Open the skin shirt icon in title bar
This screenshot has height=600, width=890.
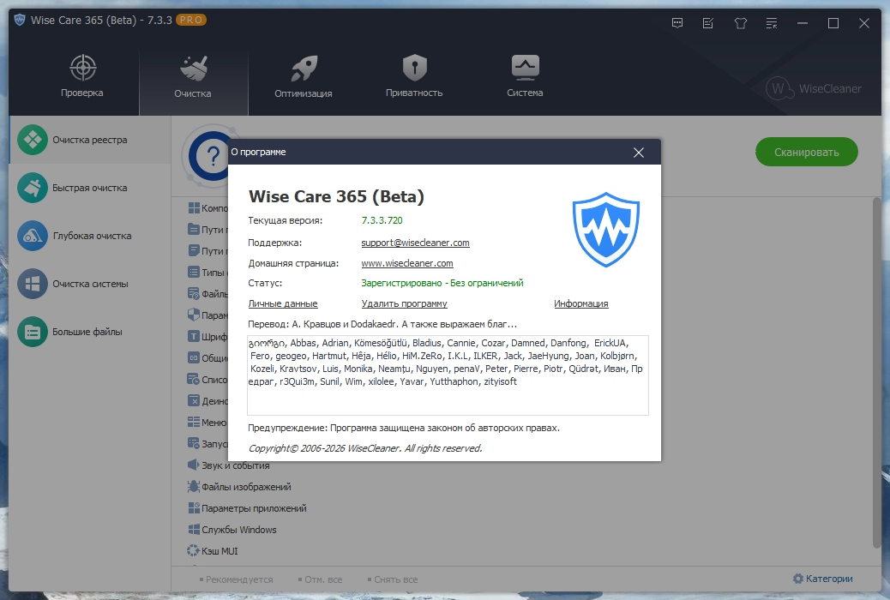[740, 23]
